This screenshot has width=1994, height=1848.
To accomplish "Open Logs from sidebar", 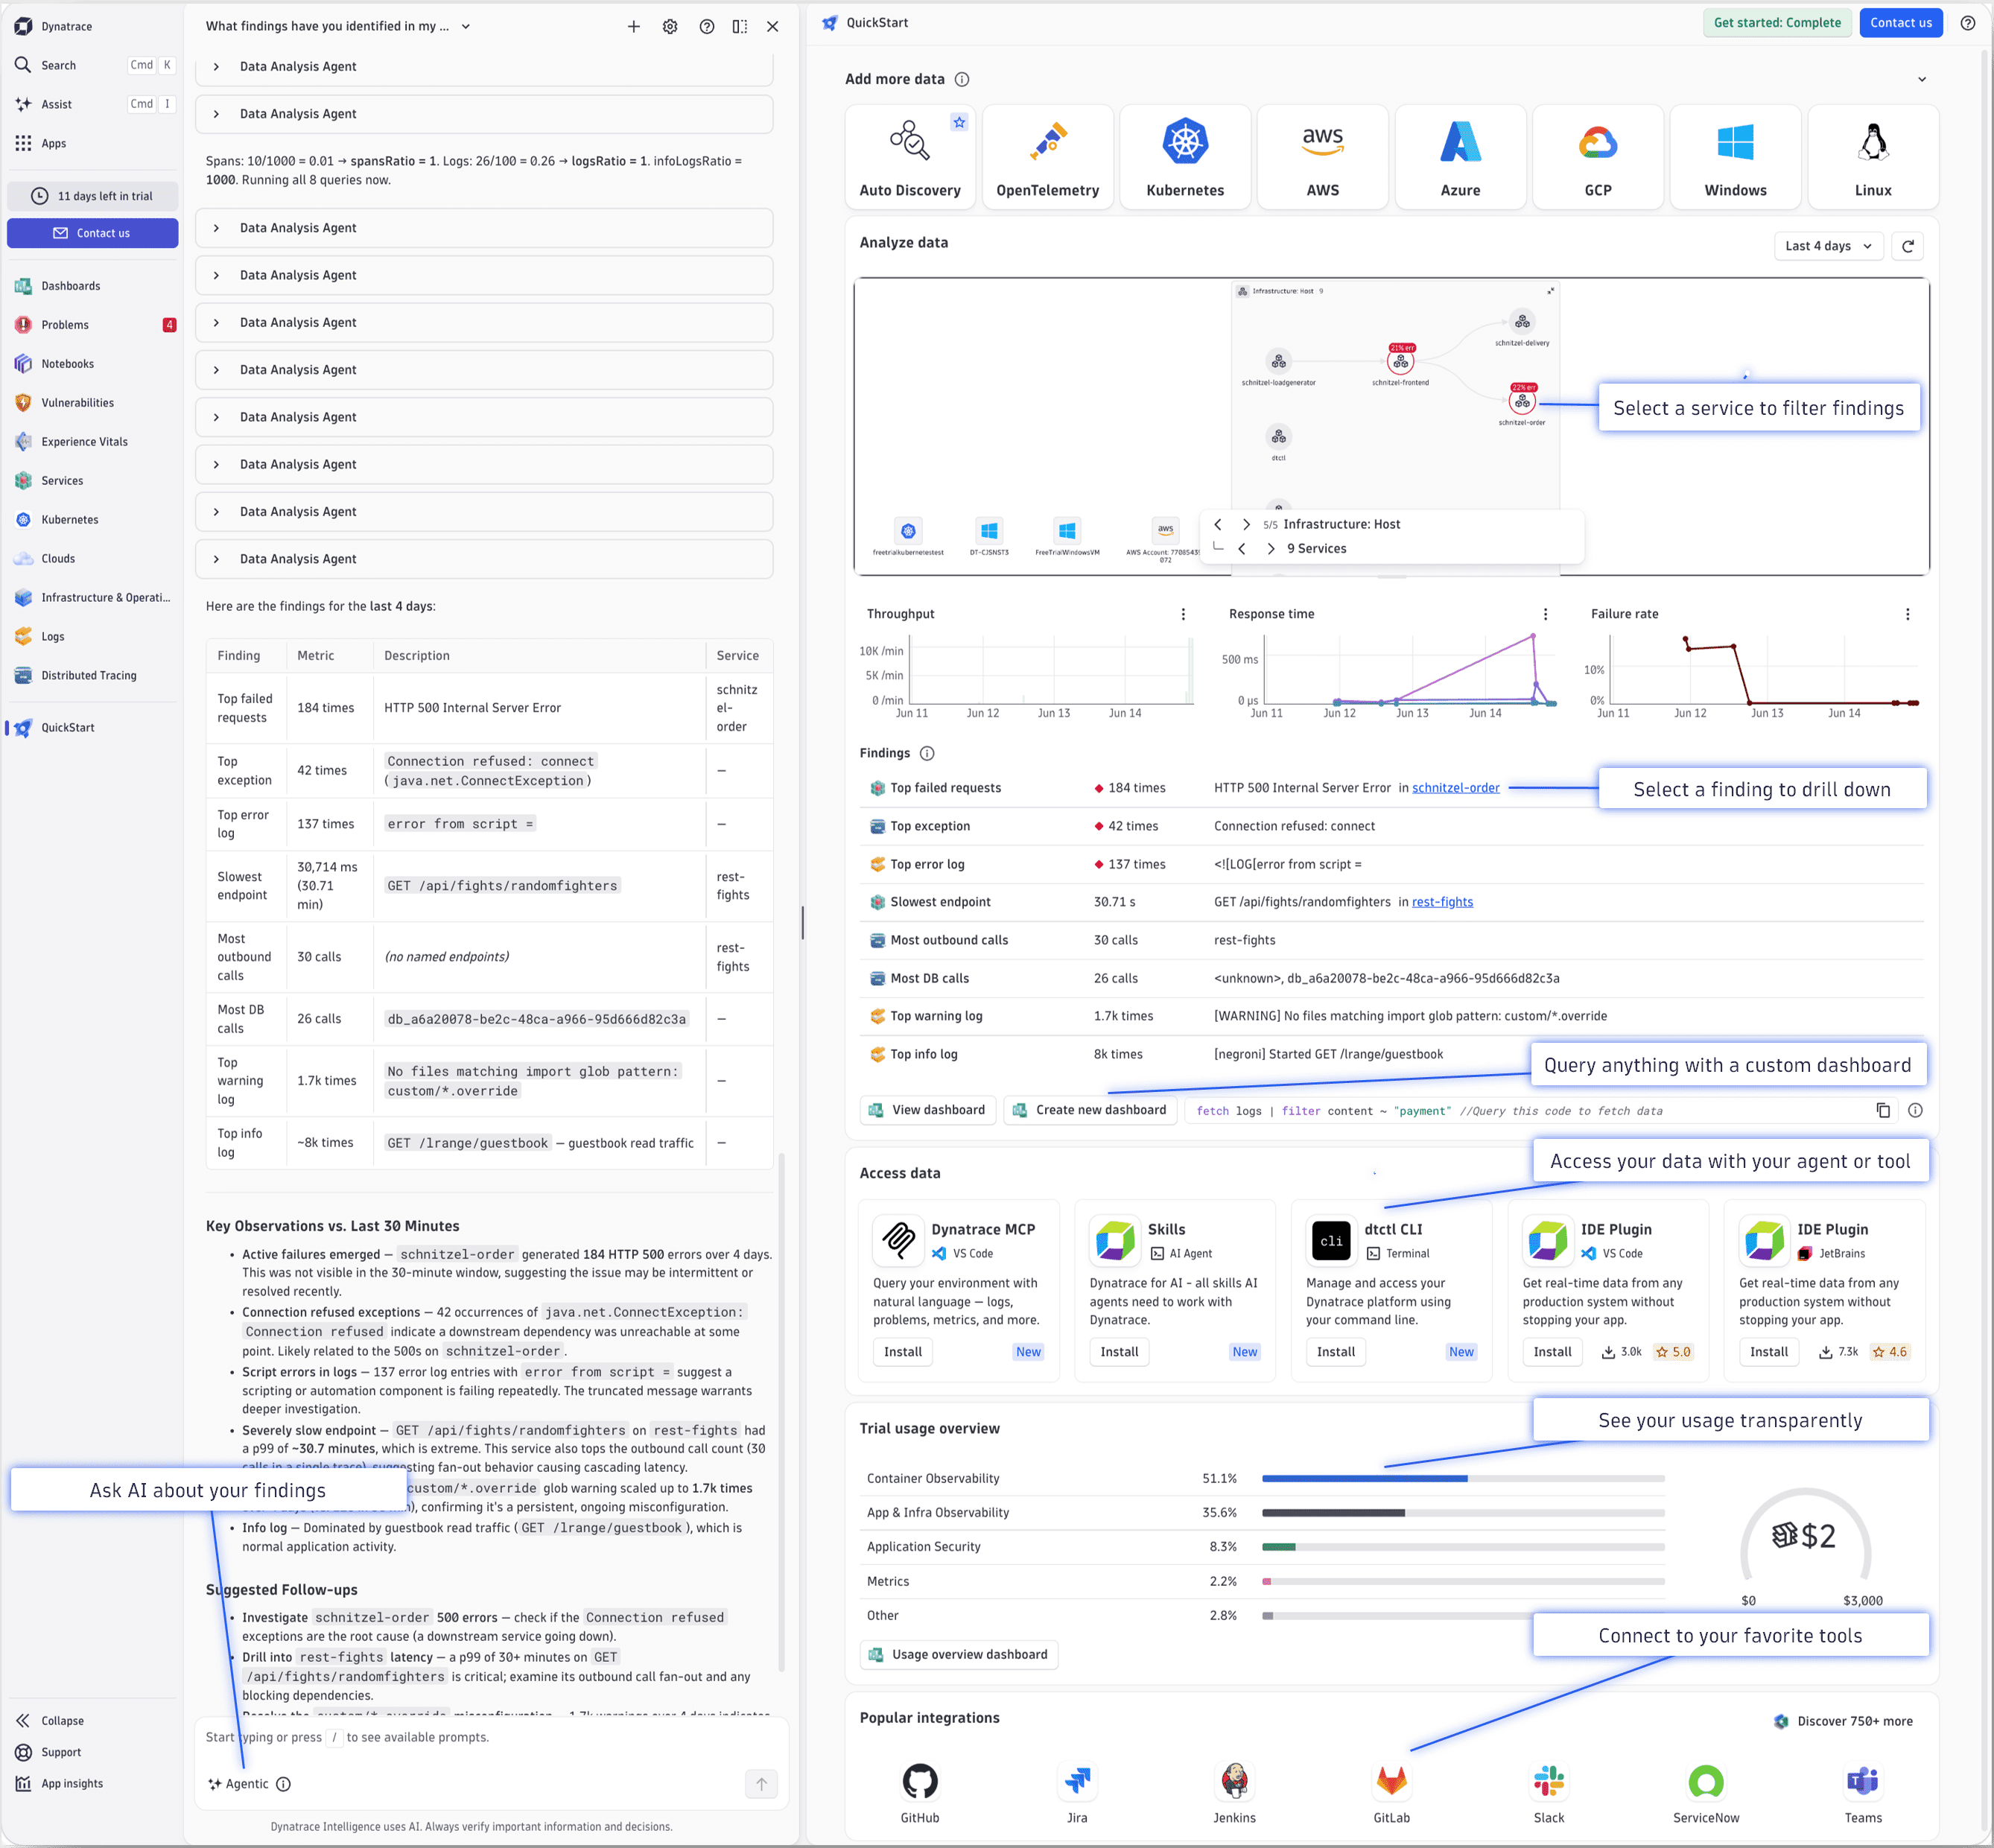I will click(x=52, y=637).
